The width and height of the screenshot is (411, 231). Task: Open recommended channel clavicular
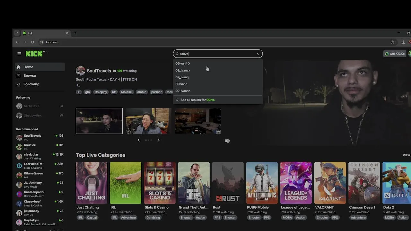pyautogui.click(x=40, y=156)
